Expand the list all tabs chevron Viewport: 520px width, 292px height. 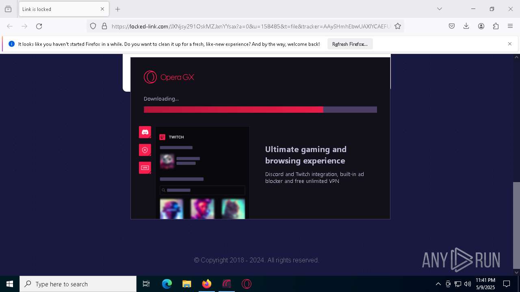pos(440,9)
